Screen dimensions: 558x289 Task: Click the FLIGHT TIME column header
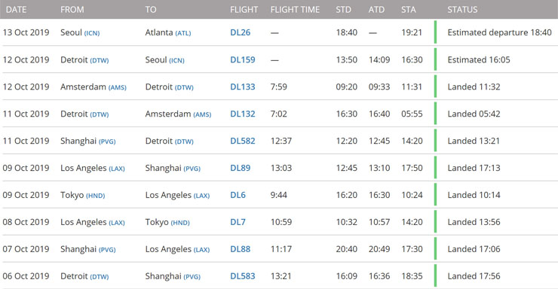295,10
